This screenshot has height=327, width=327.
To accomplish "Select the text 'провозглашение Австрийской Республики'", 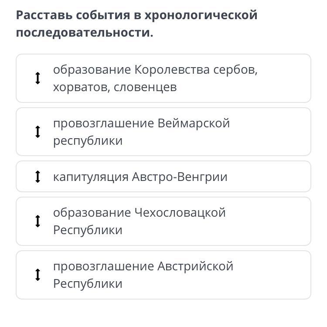I will click(x=143, y=275).
